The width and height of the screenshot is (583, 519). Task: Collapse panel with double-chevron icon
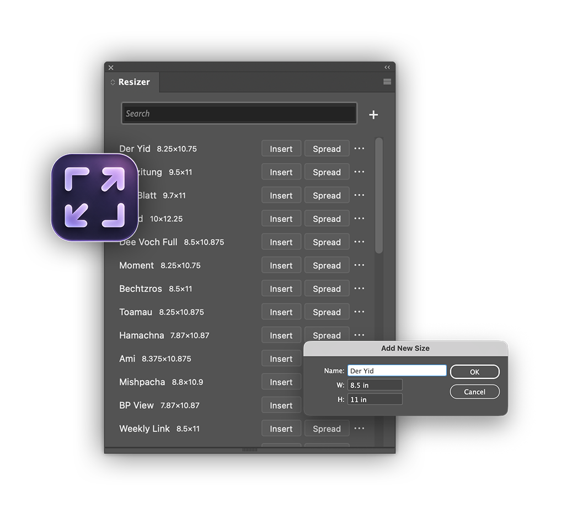click(387, 67)
